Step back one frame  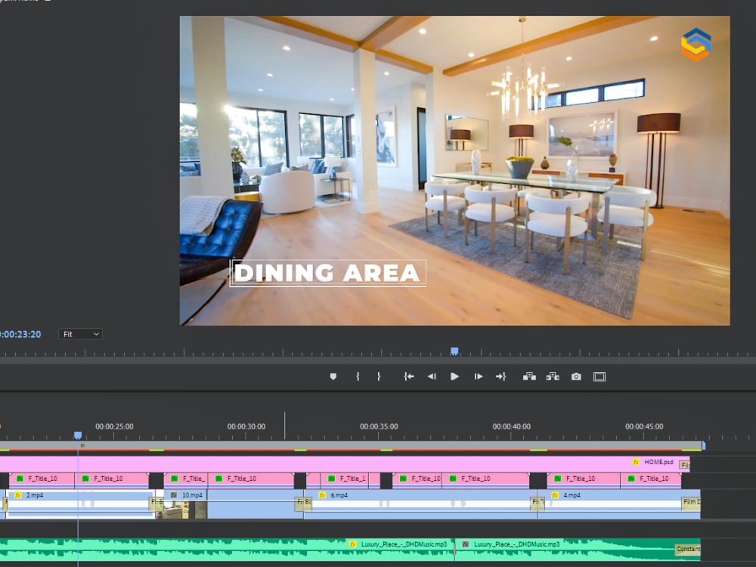(432, 376)
